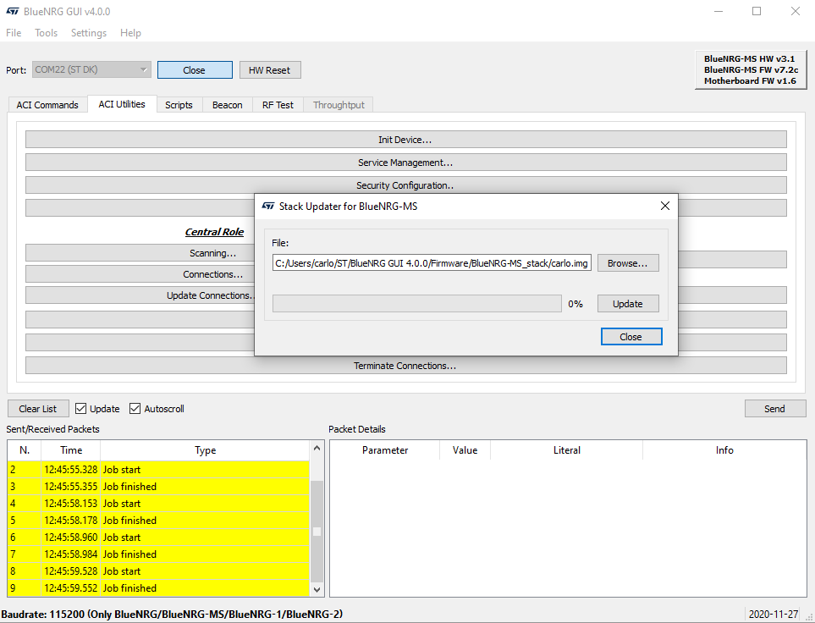Click the Central Role heading
Screen dimensions: 815x623
pyautogui.click(x=214, y=232)
